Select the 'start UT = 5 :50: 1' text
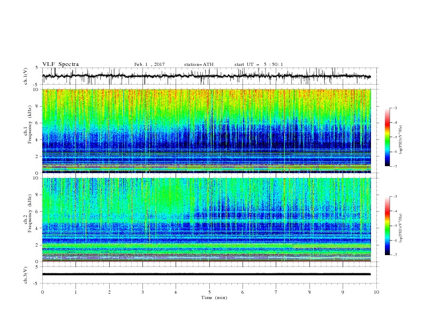Viewport: 424px width, 328px height. coord(259,64)
